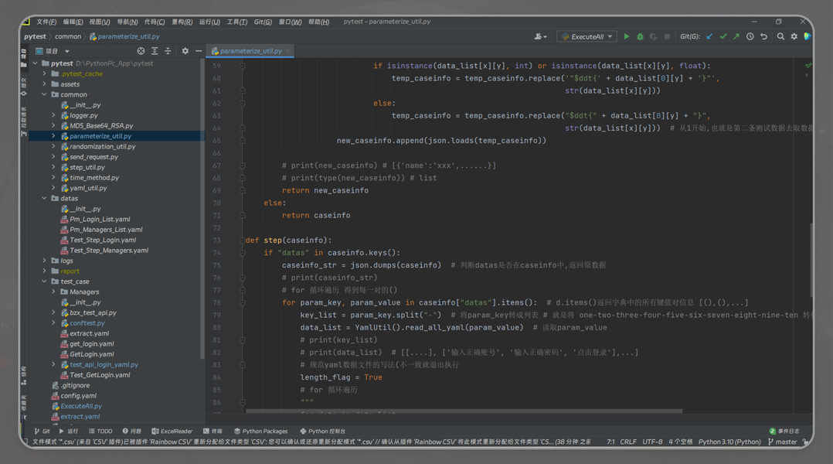Click the green inspection checkmark in editor corner
Screen dimensions: 833x464
pos(808,66)
